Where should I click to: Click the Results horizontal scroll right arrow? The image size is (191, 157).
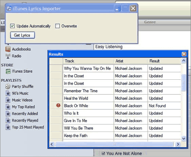click(178, 144)
